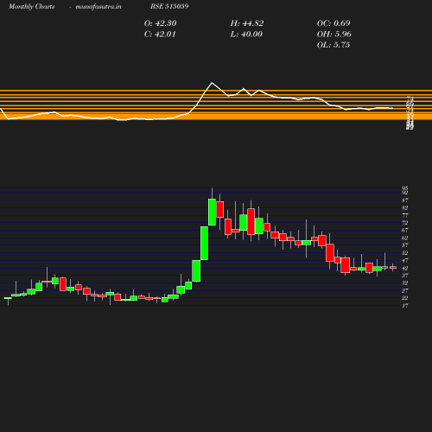The image size is (432, 432).
Task: Click the 'OH: 5.96' reading
Action: point(334,35)
